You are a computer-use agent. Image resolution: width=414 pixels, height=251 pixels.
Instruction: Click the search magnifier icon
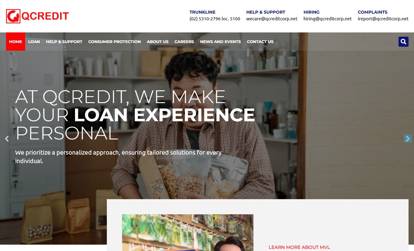403,42
